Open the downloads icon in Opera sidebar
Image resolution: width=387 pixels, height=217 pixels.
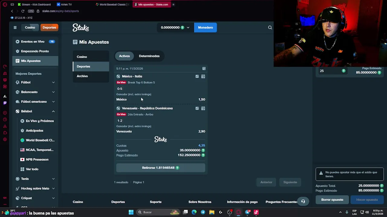[5, 126]
